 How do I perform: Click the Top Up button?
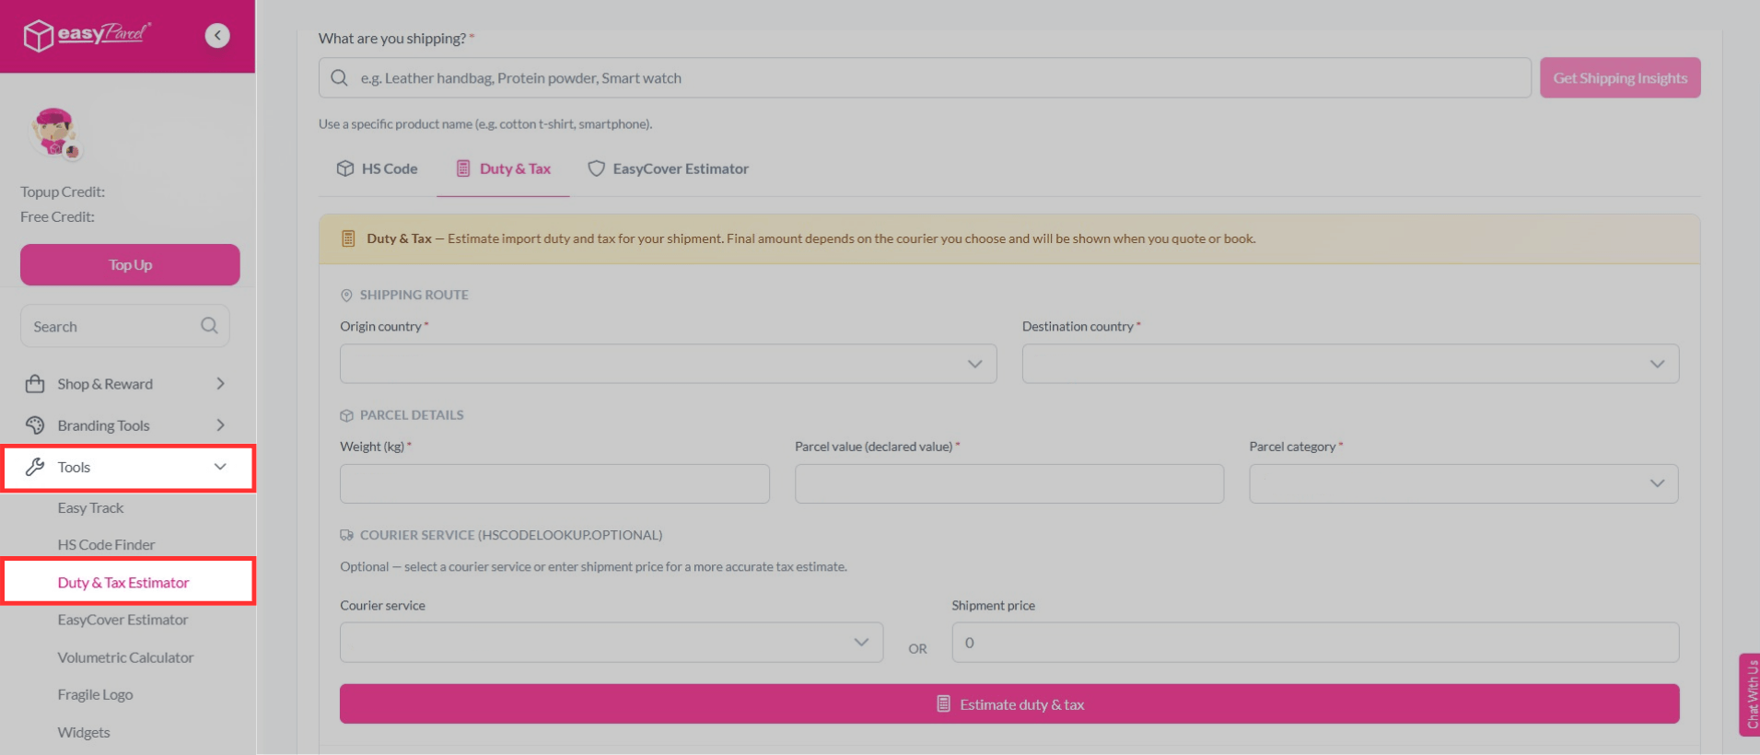coord(130,265)
